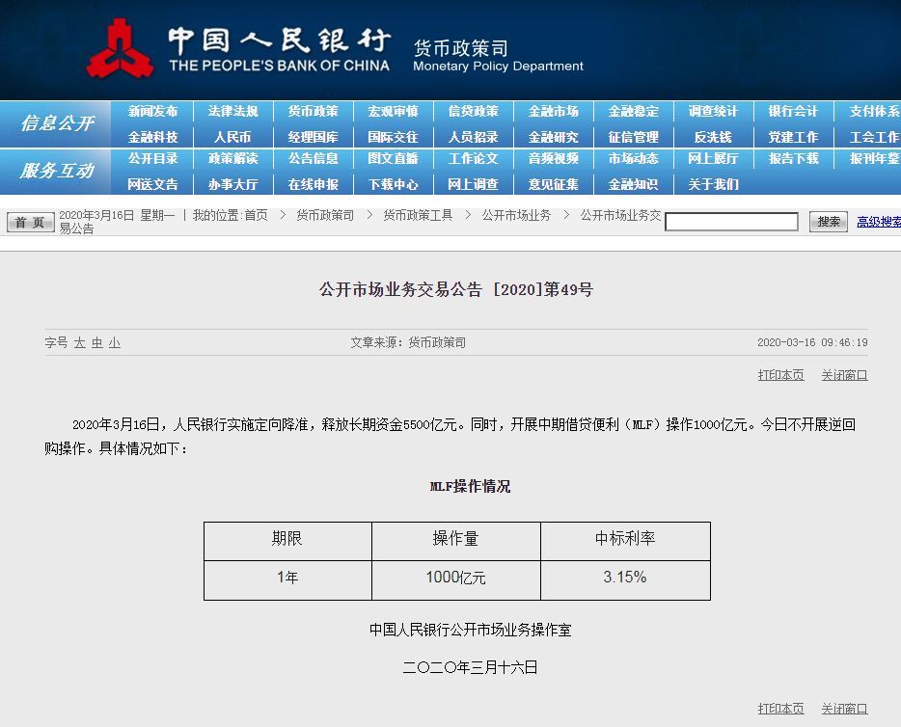Screen dimensions: 901x727
Task: Select 党建工作 in navigation
Action: [793, 137]
